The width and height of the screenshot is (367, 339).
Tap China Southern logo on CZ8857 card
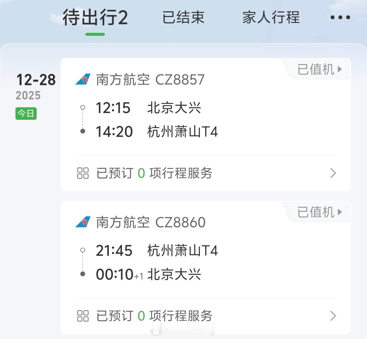point(83,79)
